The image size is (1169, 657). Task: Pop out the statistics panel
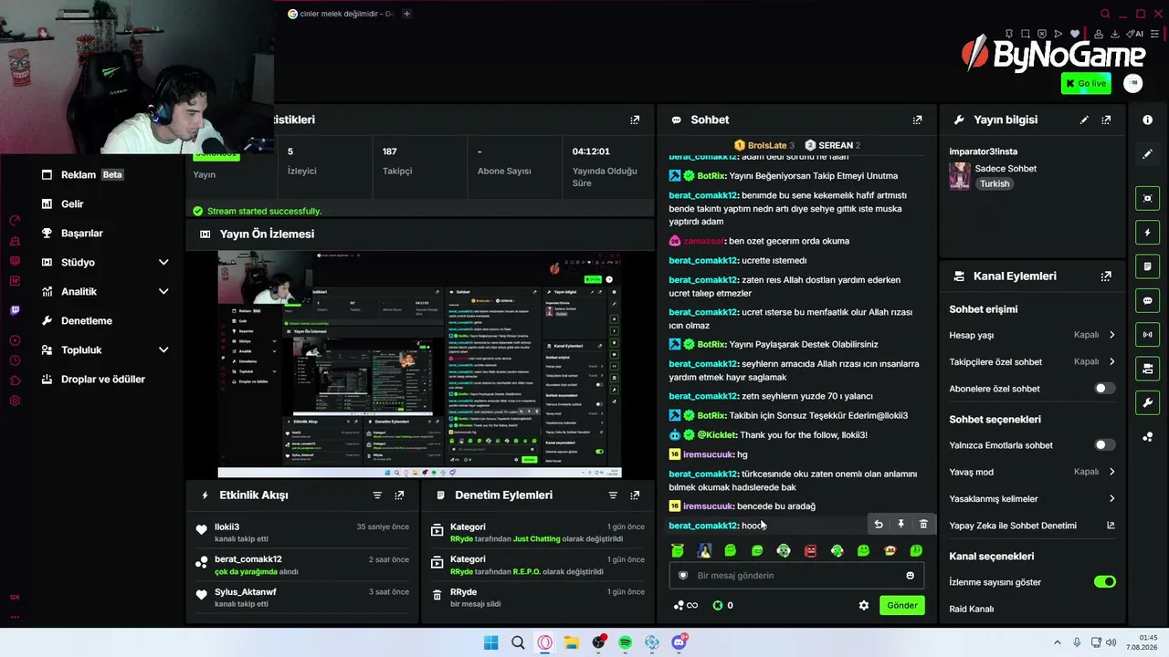click(x=635, y=120)
